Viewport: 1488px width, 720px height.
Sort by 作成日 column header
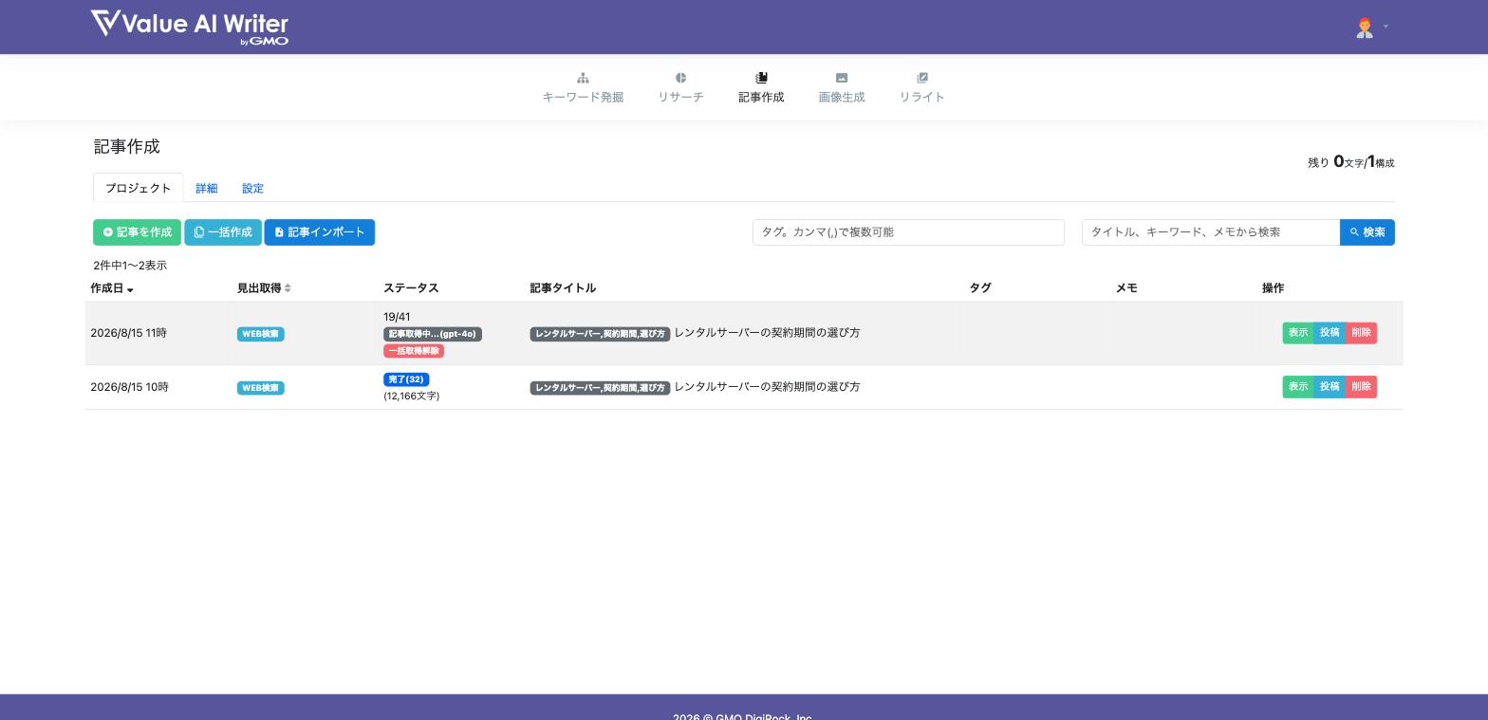coord(112,288)
